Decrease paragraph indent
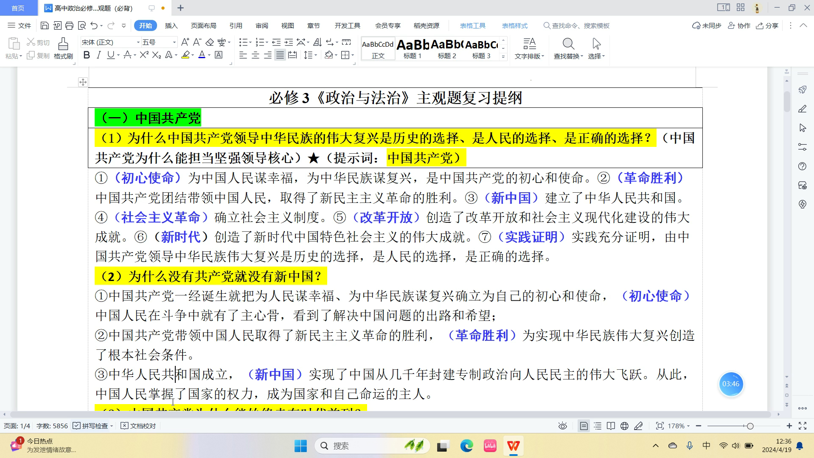The image size is (814, 458). (276, 42)
